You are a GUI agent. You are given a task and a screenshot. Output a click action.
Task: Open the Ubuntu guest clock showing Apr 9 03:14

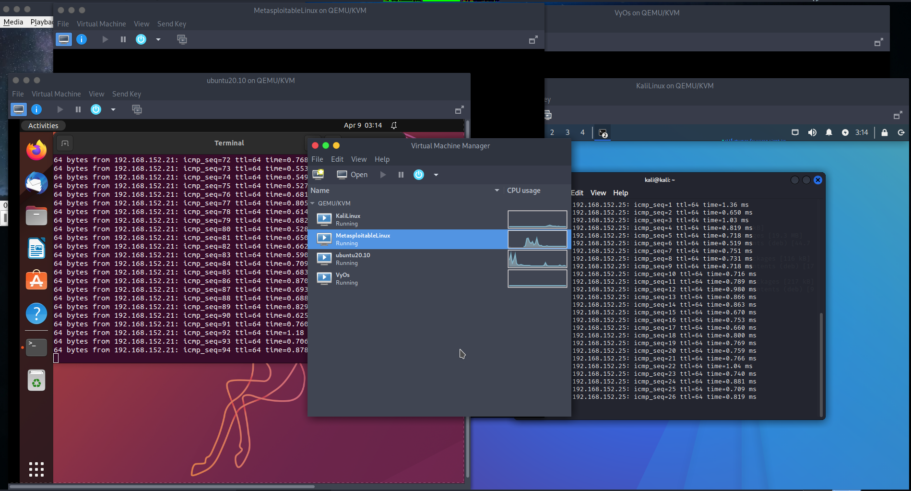[363, 125]
